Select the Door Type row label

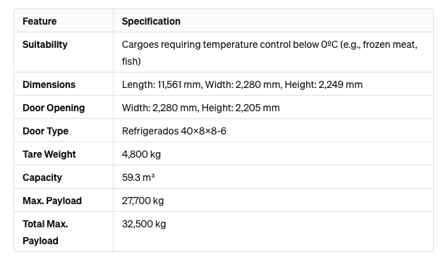click(45, 131)
